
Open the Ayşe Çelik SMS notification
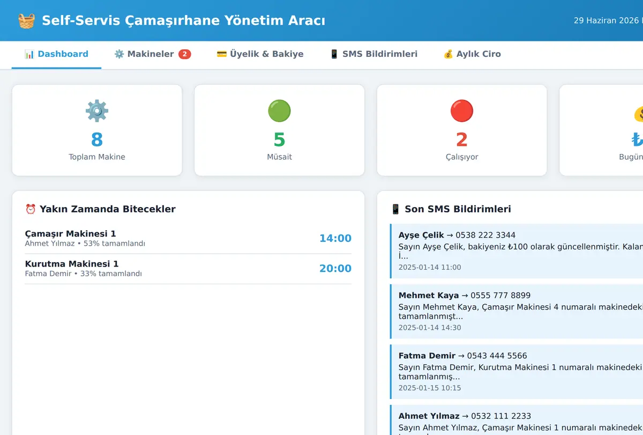tap(517, 251)
